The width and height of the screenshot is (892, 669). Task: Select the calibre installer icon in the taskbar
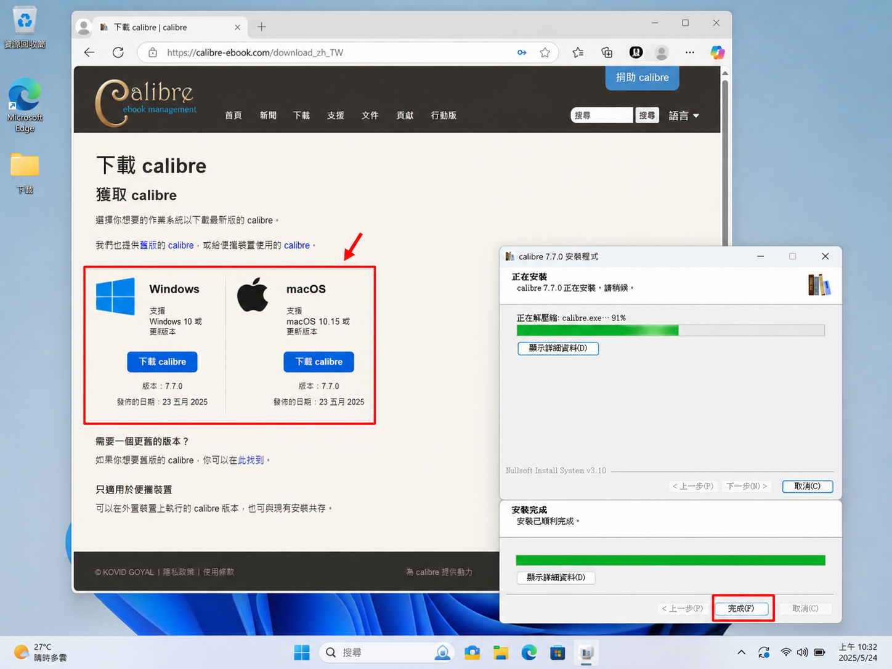[x=586, y=652]
